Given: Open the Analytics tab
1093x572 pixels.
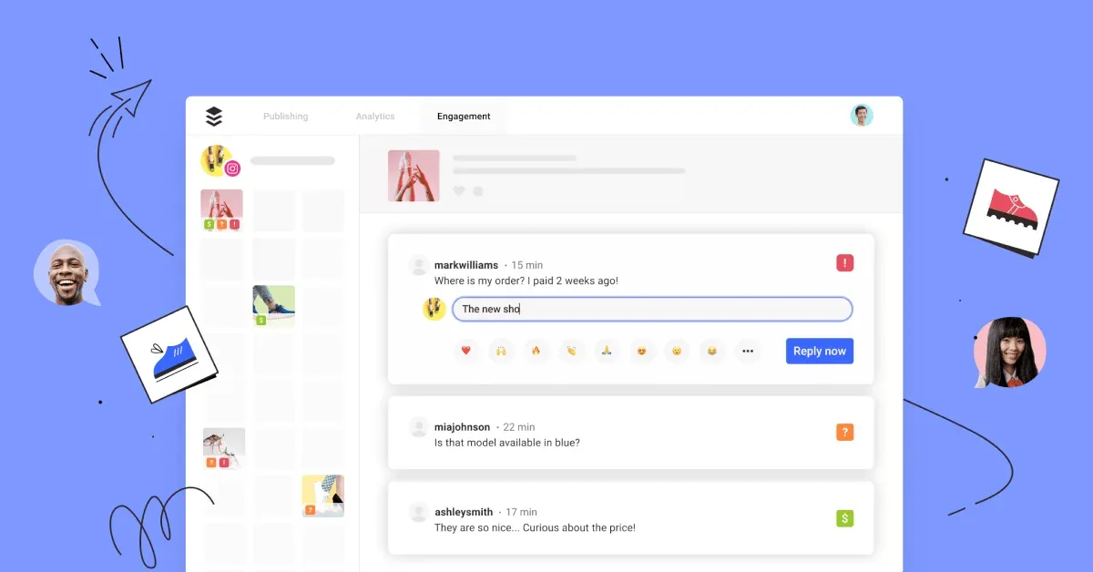Looking at the screenshot, I should [375, 117].
